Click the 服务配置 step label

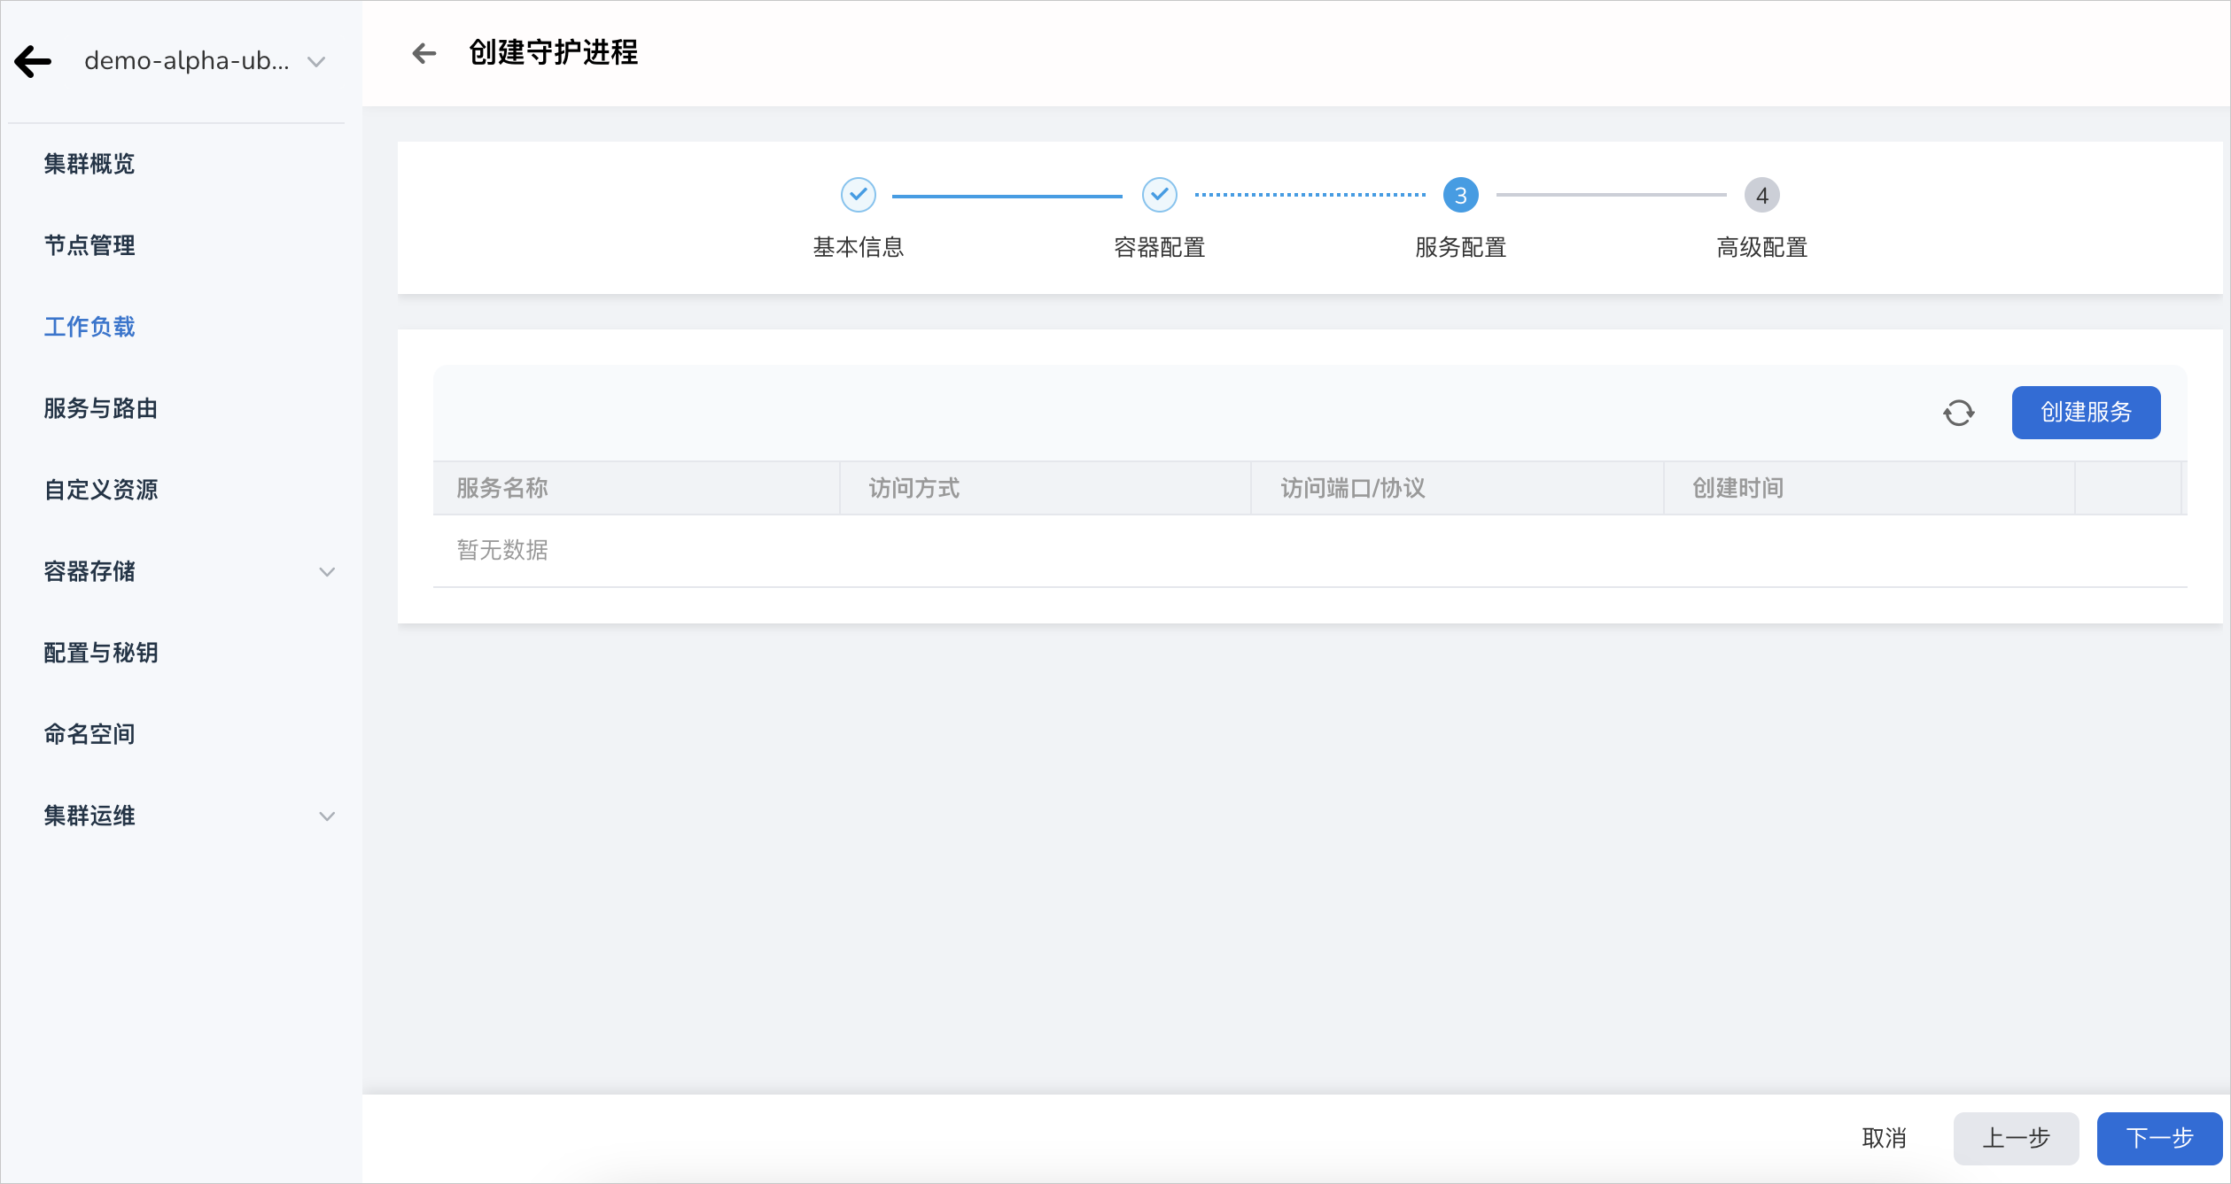[1460, 247]
